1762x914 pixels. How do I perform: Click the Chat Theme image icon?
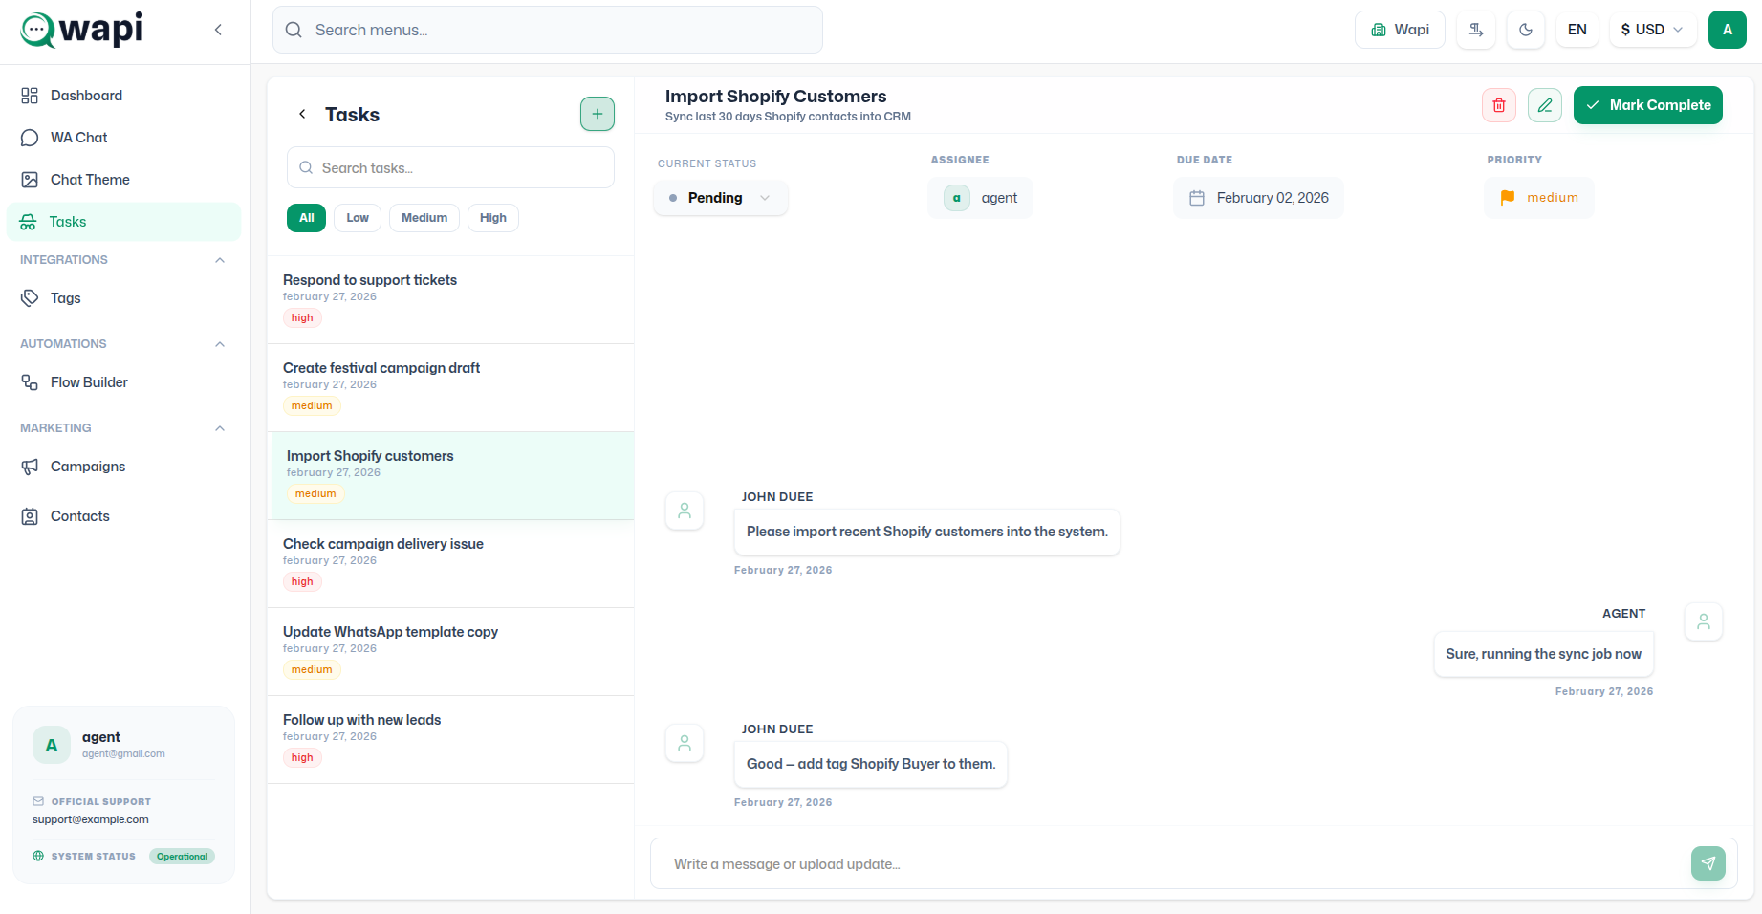pos(30,180)
